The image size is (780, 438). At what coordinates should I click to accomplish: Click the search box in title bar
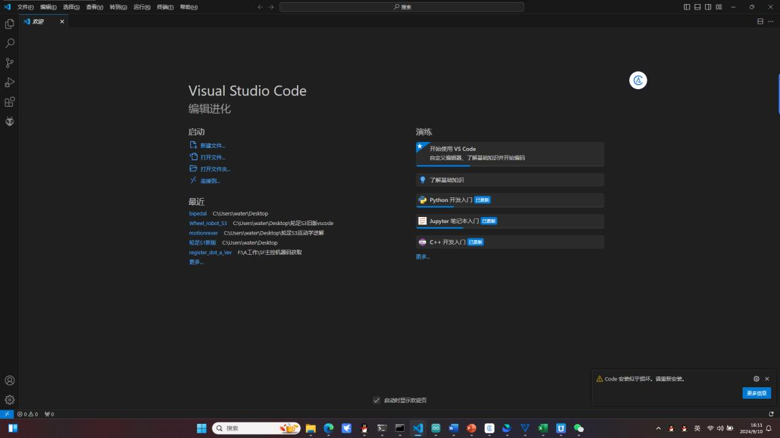point(402,7)
